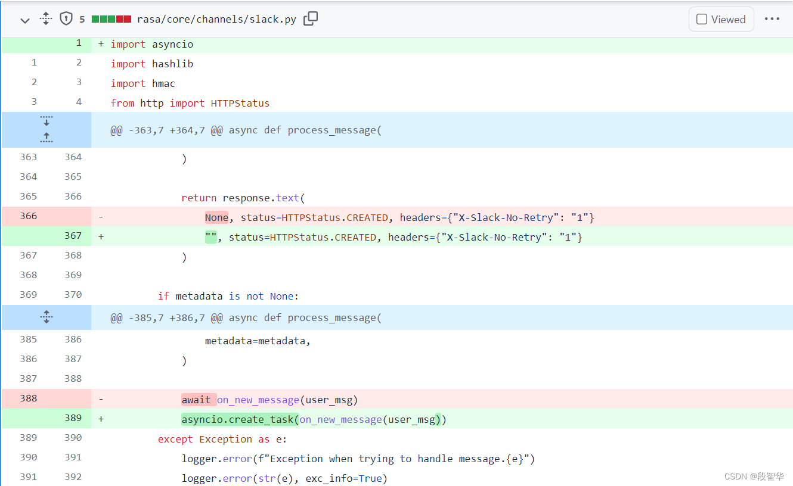
Task: Open the shield code owner icon
Action: 66,19
